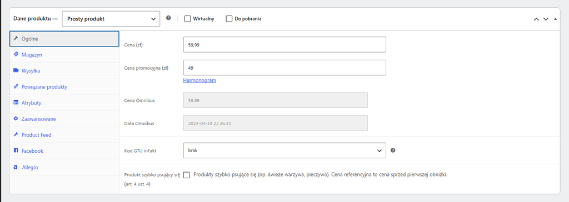Click the help icon beside Kod GTU inFakt
Image resolution: width=569 pixels, height=202 pixels.
point(393,151)
